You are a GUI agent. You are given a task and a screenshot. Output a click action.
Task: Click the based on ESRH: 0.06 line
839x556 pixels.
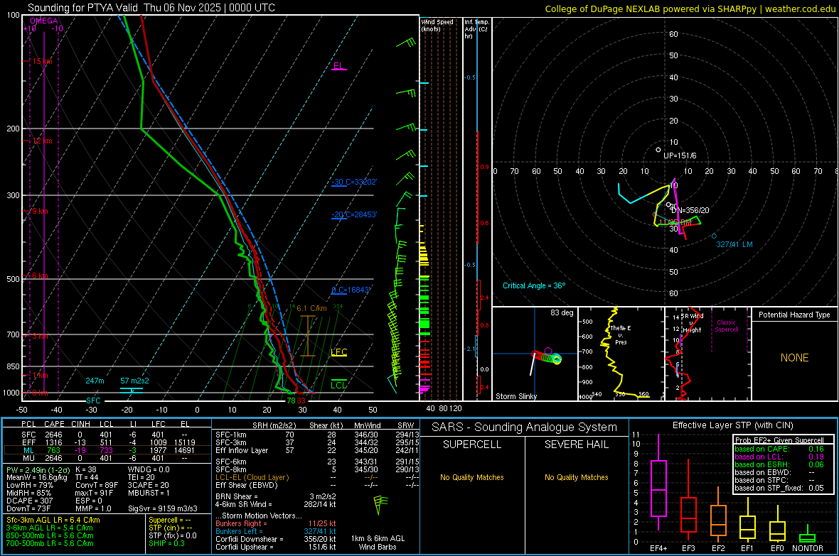click(779, 464)
